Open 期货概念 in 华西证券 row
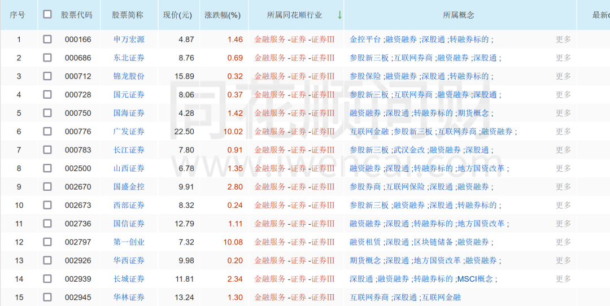This screenshot has width=610, height=306. [x=365, y=260]
